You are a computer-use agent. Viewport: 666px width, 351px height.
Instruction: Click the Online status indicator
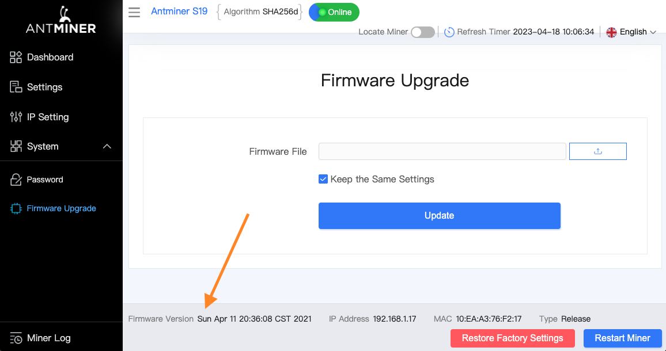(x=334, y=12)
